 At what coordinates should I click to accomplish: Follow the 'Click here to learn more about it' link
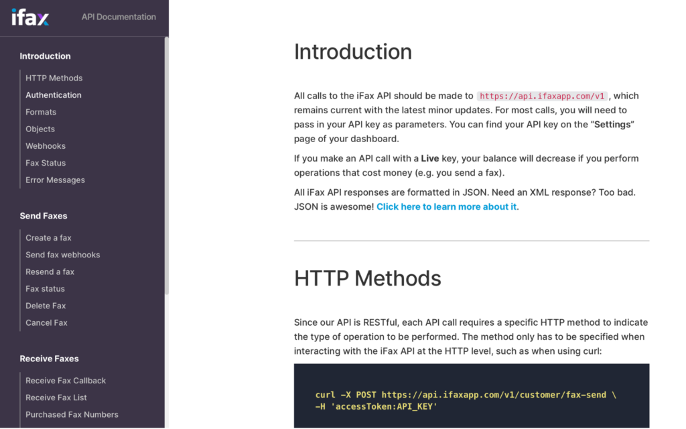click(446, 206)
